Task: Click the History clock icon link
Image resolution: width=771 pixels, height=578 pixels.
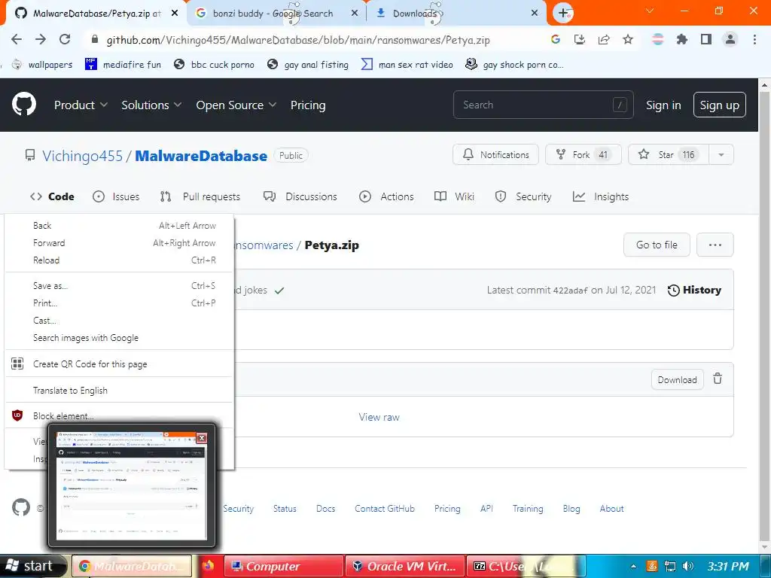Action: (x=694, y=290)
